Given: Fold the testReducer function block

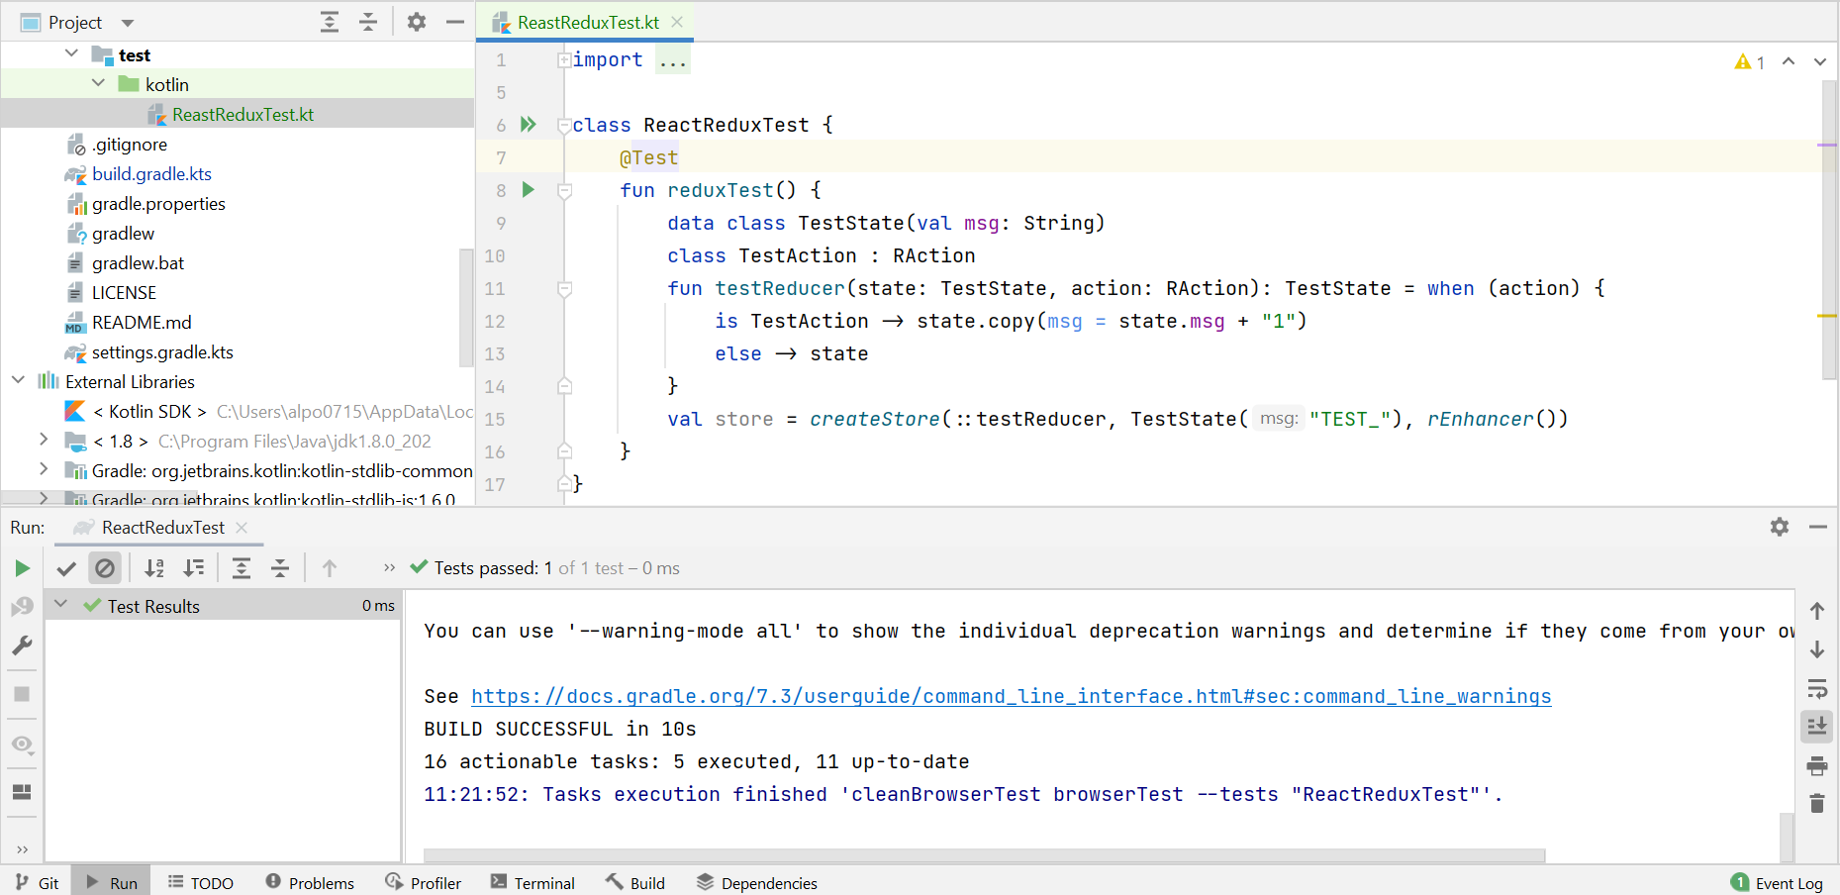Looking at the screenshot, I should [x=564, y=289].
